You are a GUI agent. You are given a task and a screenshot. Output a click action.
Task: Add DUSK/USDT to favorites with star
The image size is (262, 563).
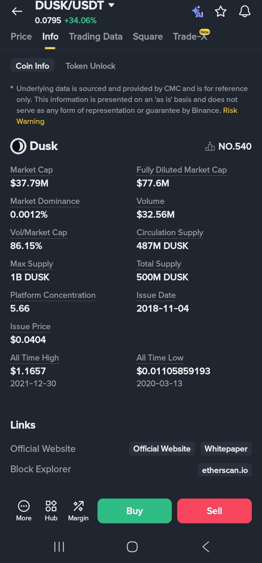(x=221, y=12)
